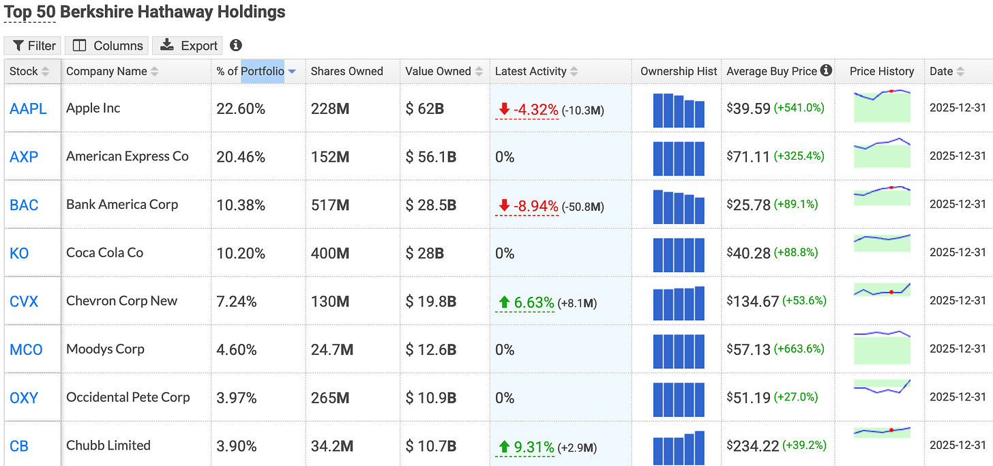Open Bank America price history sparkline
This screenshot has width=993, height=466.
coord(882,195)
